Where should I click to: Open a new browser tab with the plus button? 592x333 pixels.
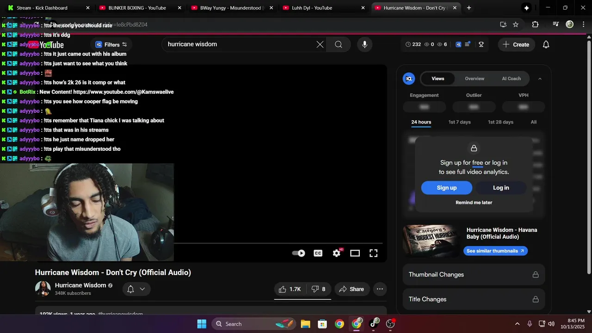pos(469,8)
